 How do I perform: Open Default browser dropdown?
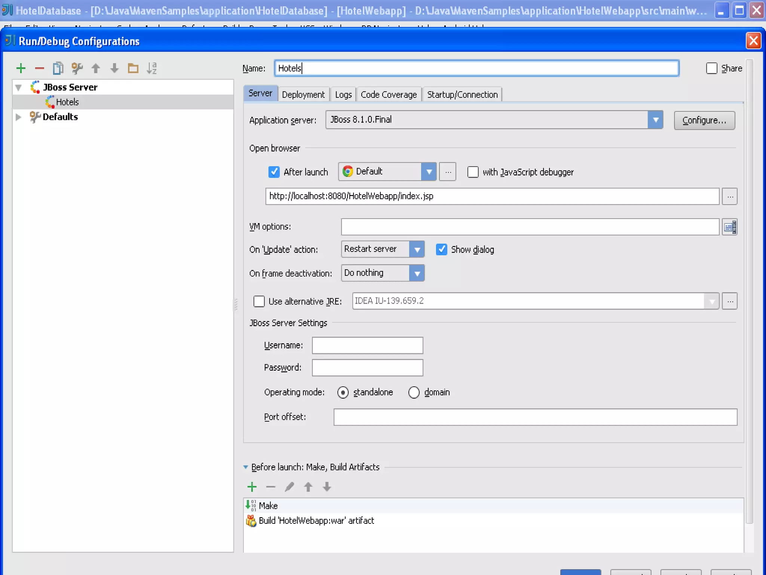tap(429, 172)
